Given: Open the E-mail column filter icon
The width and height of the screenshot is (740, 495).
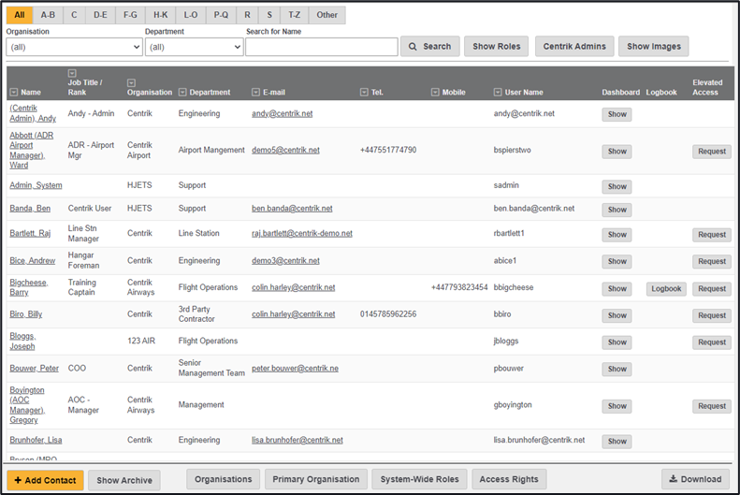Looking at the screenshot, I should click(256, 93).
